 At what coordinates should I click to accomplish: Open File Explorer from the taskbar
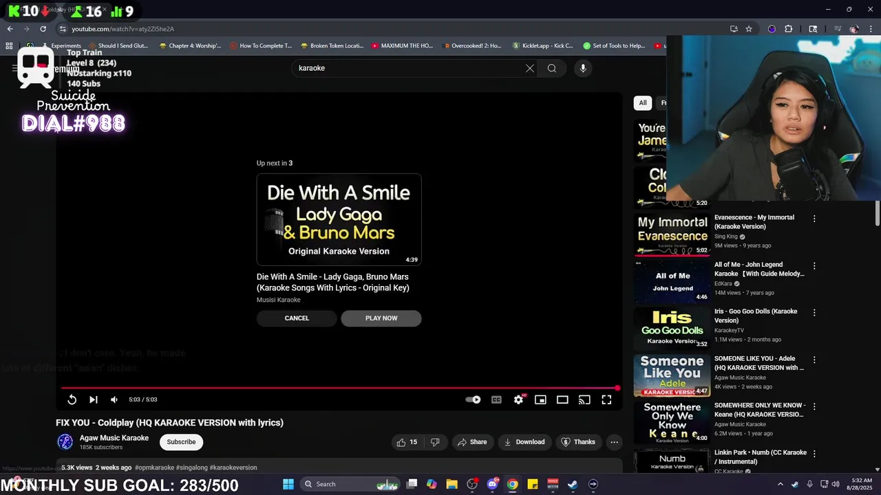pos(452,484)
